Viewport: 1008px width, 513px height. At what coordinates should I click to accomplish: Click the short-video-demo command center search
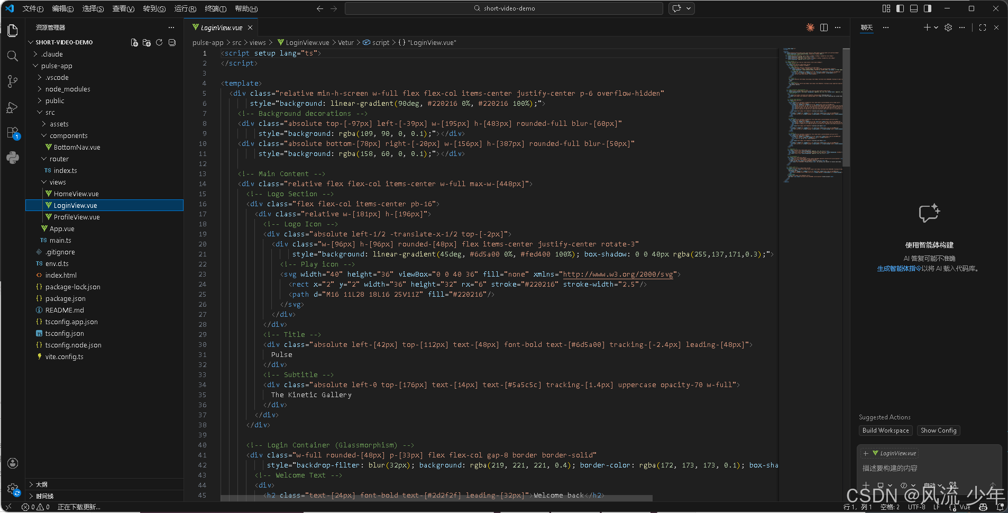tap(503, 8)
